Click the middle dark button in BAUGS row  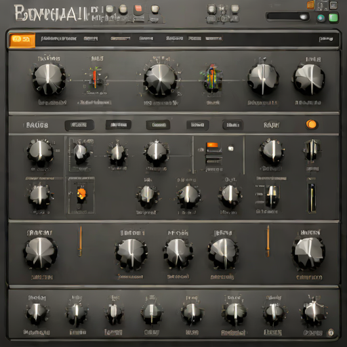click(158, 125)
